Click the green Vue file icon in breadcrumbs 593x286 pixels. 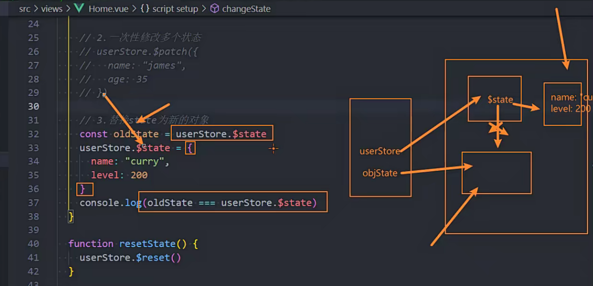(79, 9)
